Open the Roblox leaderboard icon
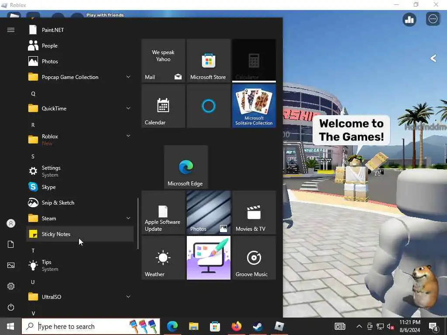Screen dimensions: 447x335 click(409, 19)
